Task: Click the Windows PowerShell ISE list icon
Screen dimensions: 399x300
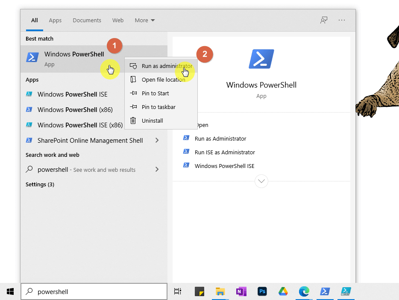Action: click(x=29, y=94)
